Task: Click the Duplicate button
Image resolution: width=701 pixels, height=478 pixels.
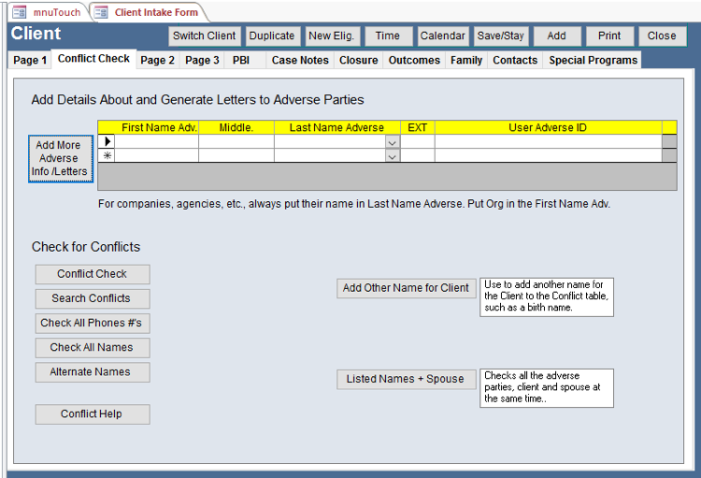Action: pyautogui.click(x=272, y=36)
